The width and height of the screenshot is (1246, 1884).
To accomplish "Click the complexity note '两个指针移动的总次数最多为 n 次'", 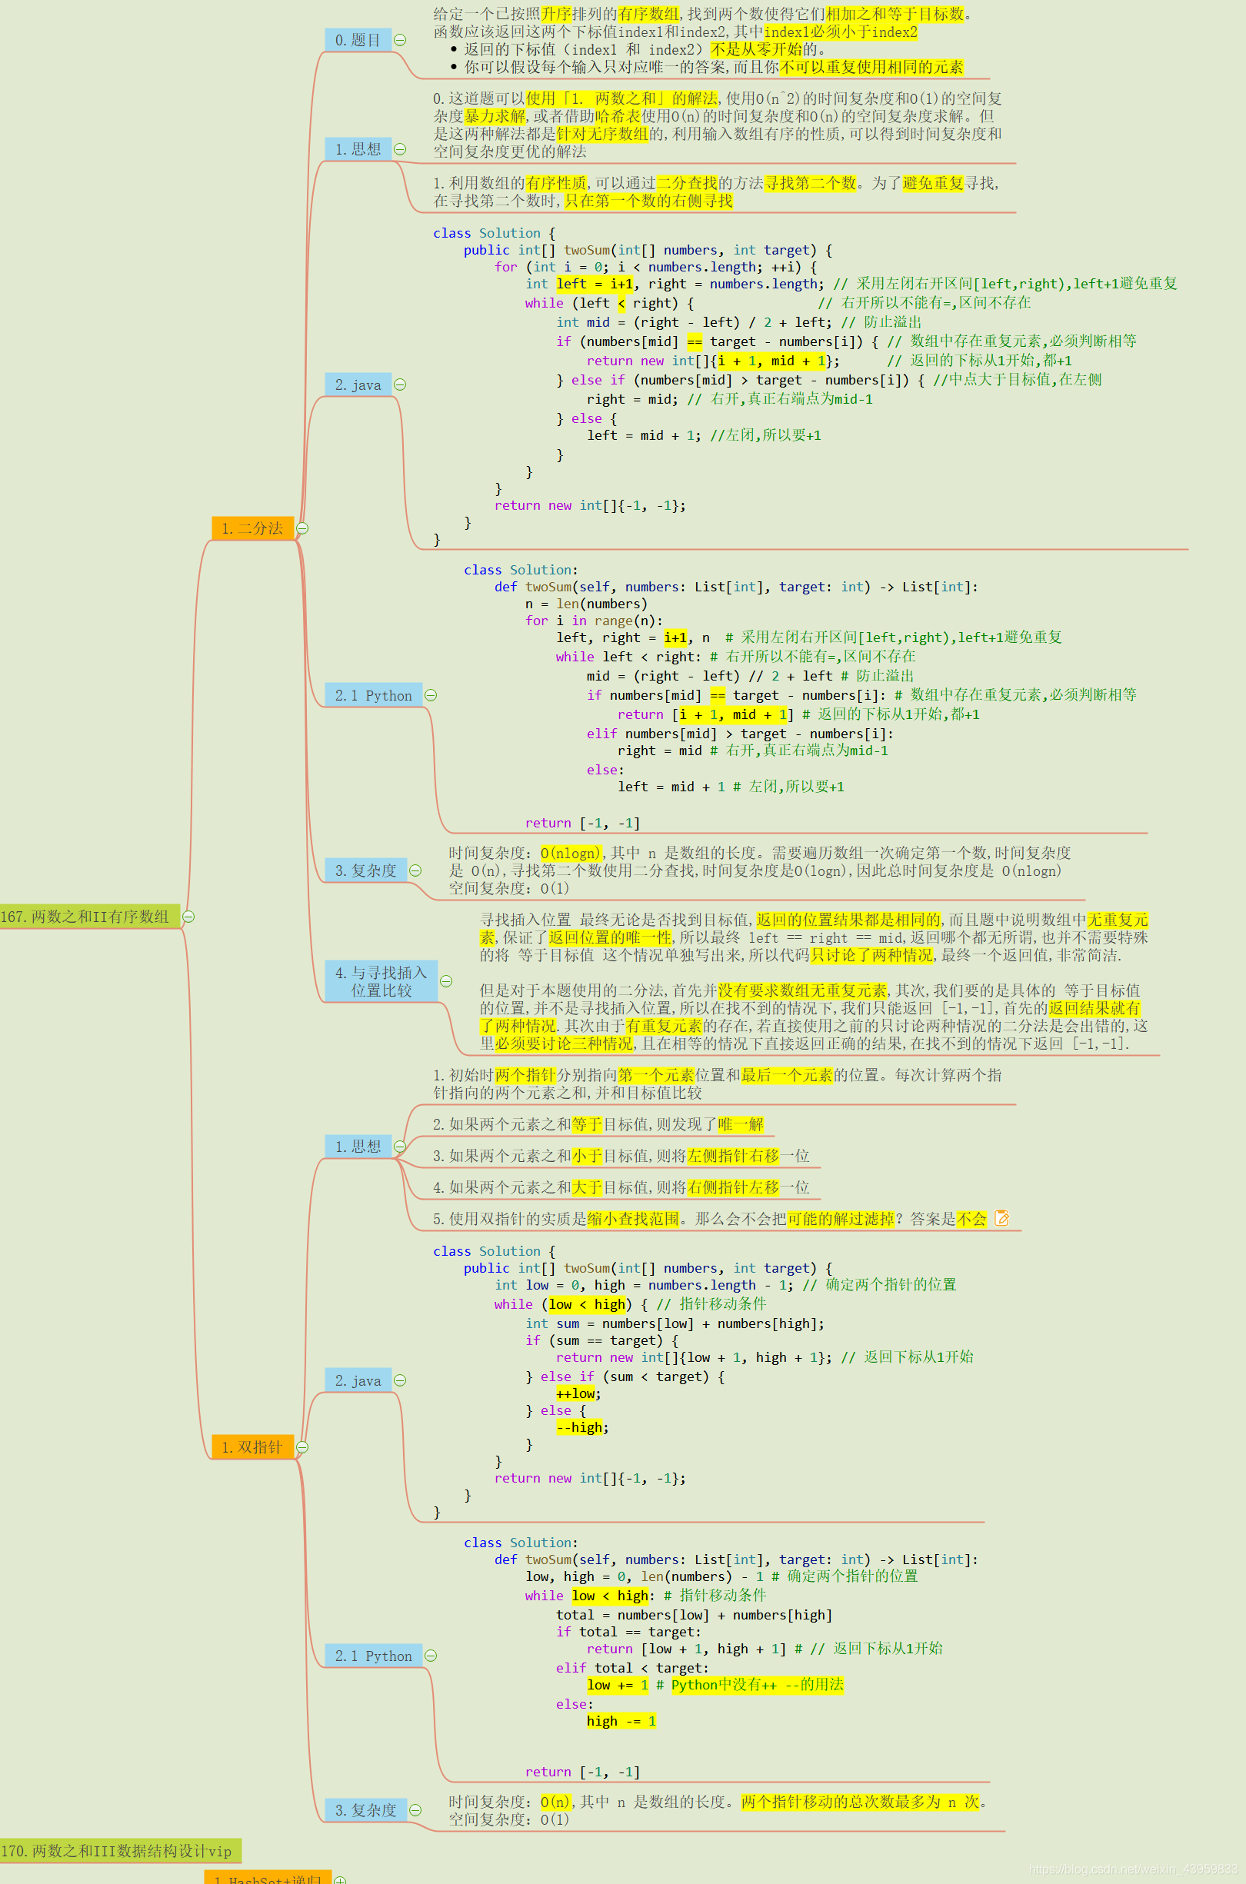I will pyautogui.click(x=861, y=1802).
